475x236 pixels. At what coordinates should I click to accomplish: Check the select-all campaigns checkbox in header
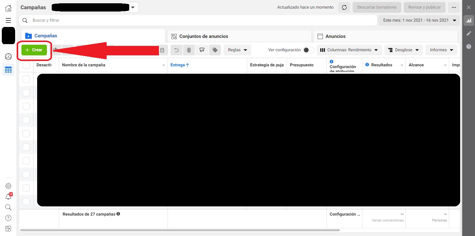click(x=26, y=65)
